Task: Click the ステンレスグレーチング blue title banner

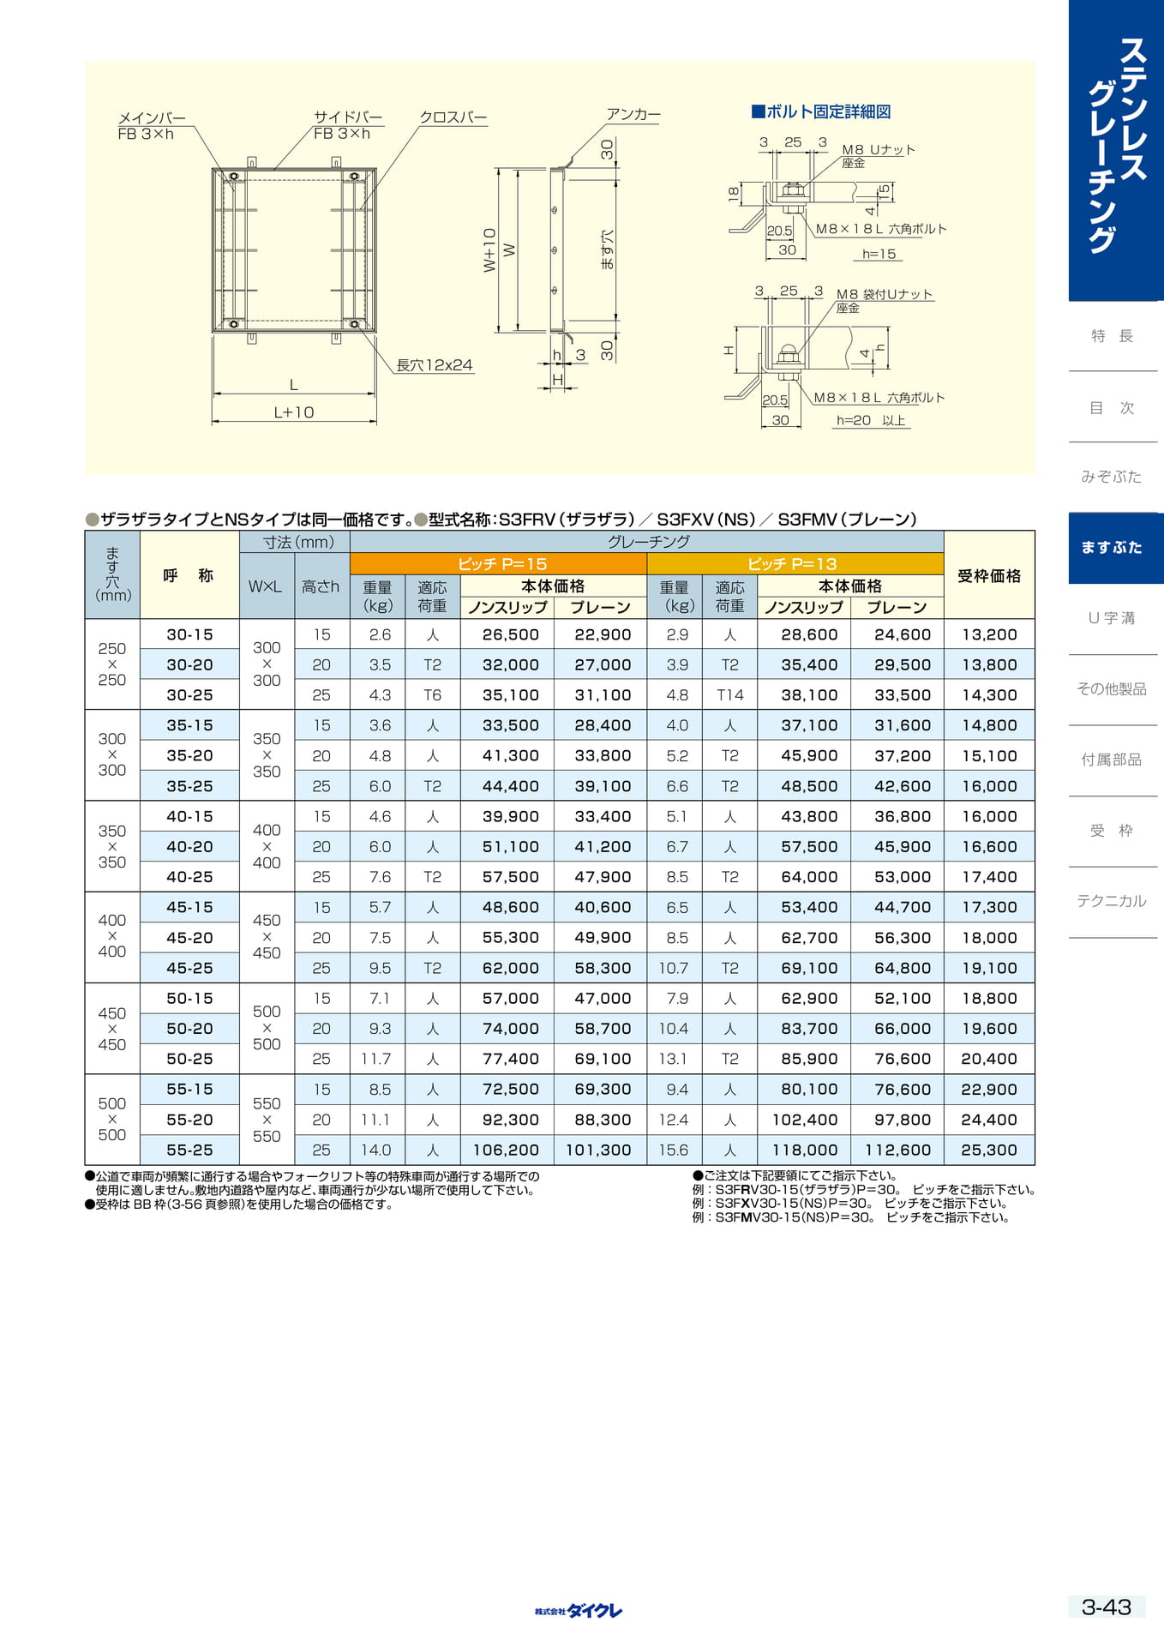Action: click(x=1115, y=150)
